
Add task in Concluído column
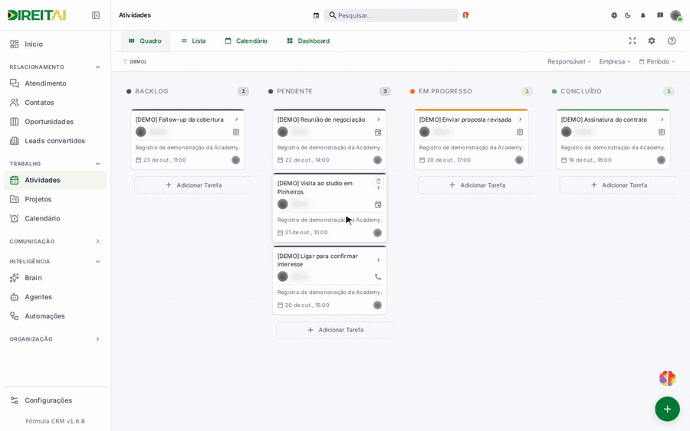pyautogui.click(x=618, y=185)
